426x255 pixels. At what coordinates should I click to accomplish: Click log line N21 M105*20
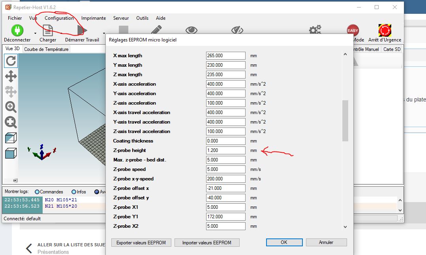(x=61, y=206)
